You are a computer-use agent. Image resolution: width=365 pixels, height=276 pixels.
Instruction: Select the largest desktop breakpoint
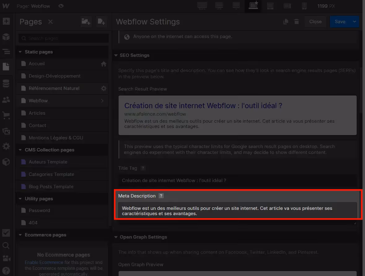tap(202, 6)
